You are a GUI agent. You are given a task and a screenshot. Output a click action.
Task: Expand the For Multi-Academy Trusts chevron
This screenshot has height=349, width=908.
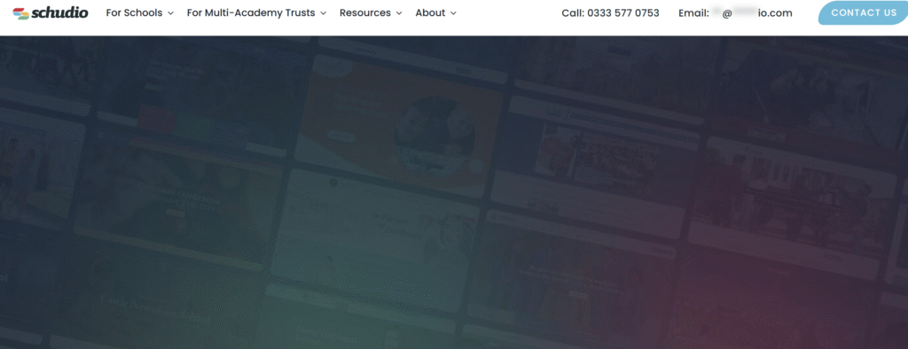[323, 13]
